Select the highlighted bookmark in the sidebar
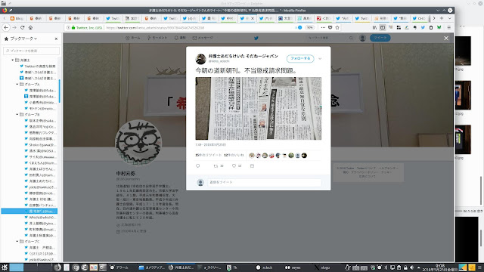Image resolution: width=484 pixels, height=272 pixels. pyautogui.click(x=29, y=212)
